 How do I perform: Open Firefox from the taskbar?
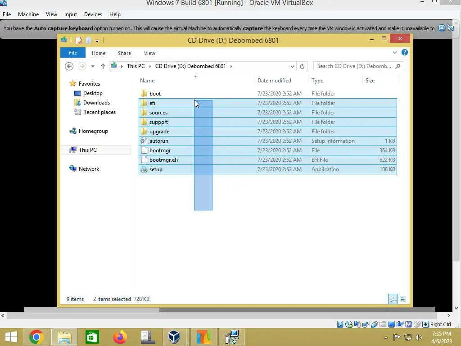(120, 337)
